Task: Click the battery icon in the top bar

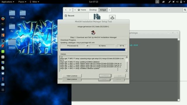Action: (181, 2)
